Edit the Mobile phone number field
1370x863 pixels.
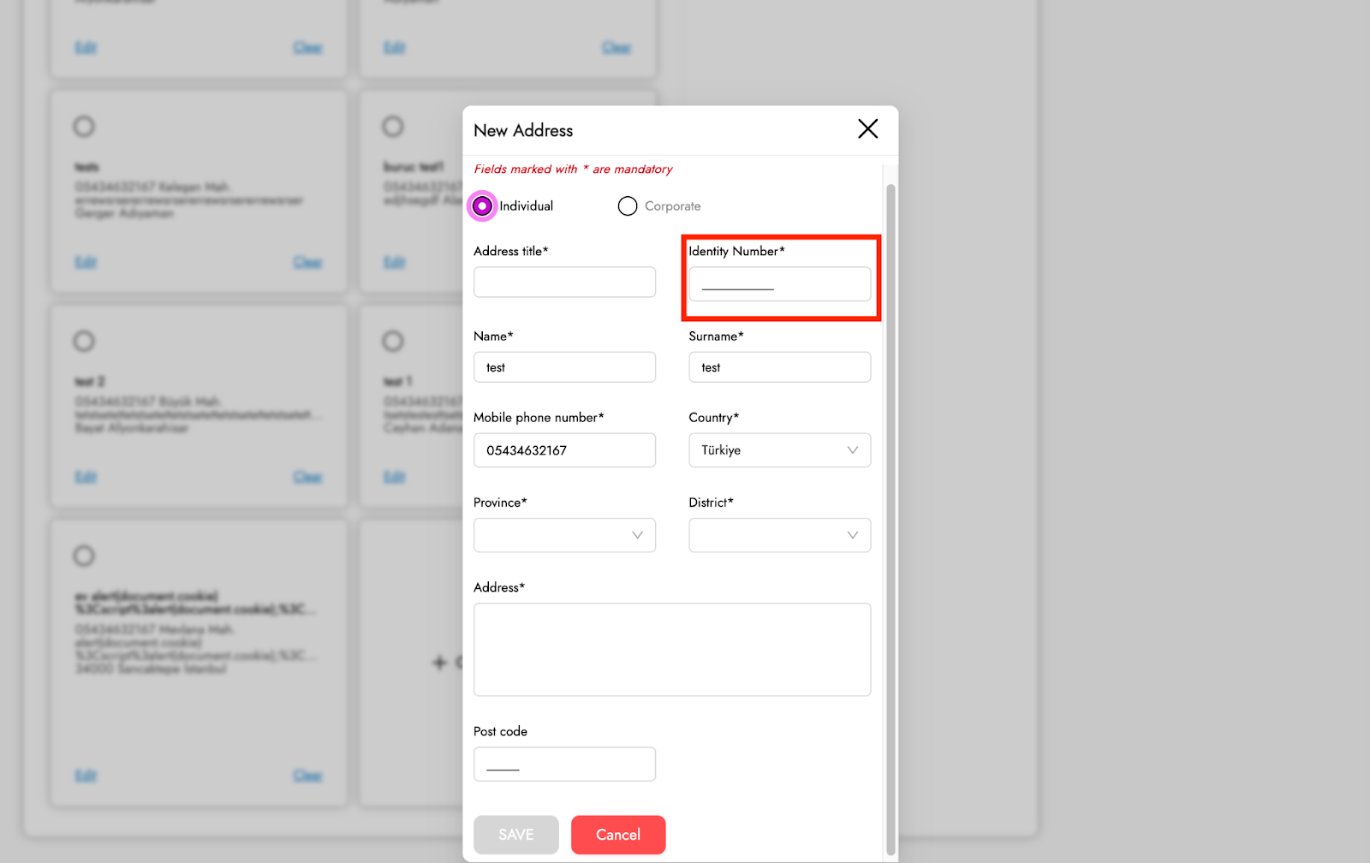564,450
